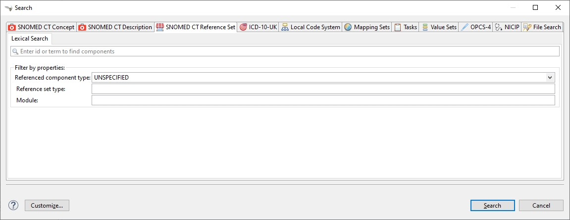Click the Module text input field

(323, 100)
